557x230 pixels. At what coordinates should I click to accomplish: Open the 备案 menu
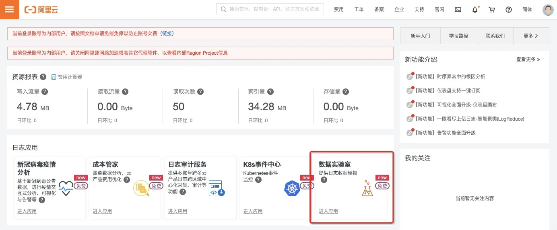coord(379,10)
